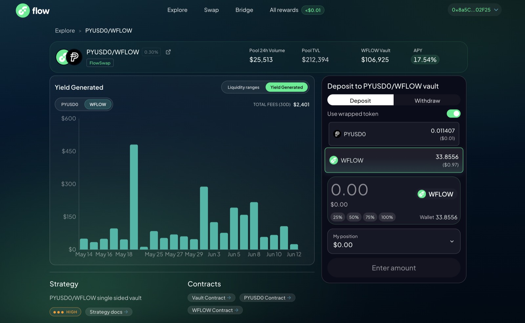Click the Enter amount button
This screenshot has height=323, width=525.
(x=394, y=268)
